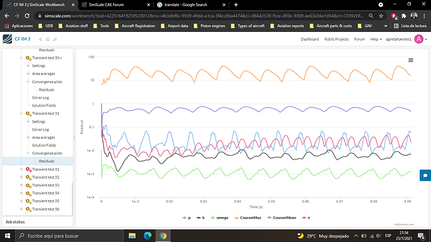431x242 pixels.
Task: Toggle CourantMax series in the legend
Action: pyautogui.click(x=247, y=218)
